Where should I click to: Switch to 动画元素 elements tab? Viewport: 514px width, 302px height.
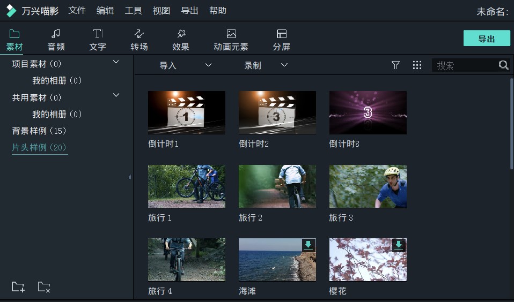[x=231, y=40]
